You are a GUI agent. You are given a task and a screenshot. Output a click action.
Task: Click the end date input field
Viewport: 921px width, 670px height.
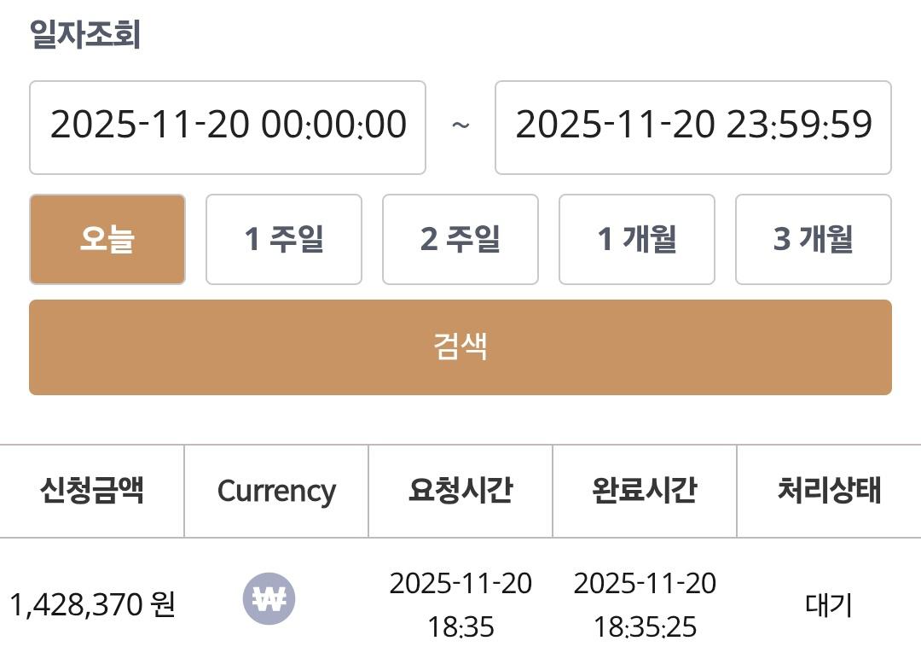(x=692, y=127)
